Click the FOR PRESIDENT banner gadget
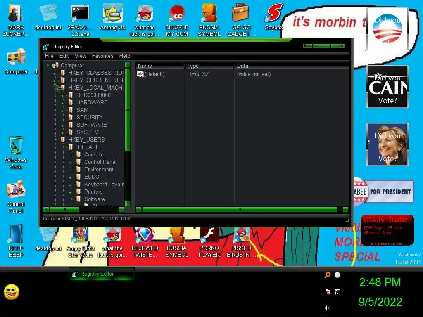Image resolution: width=423 pixels, height=317 pixels. 383,192
